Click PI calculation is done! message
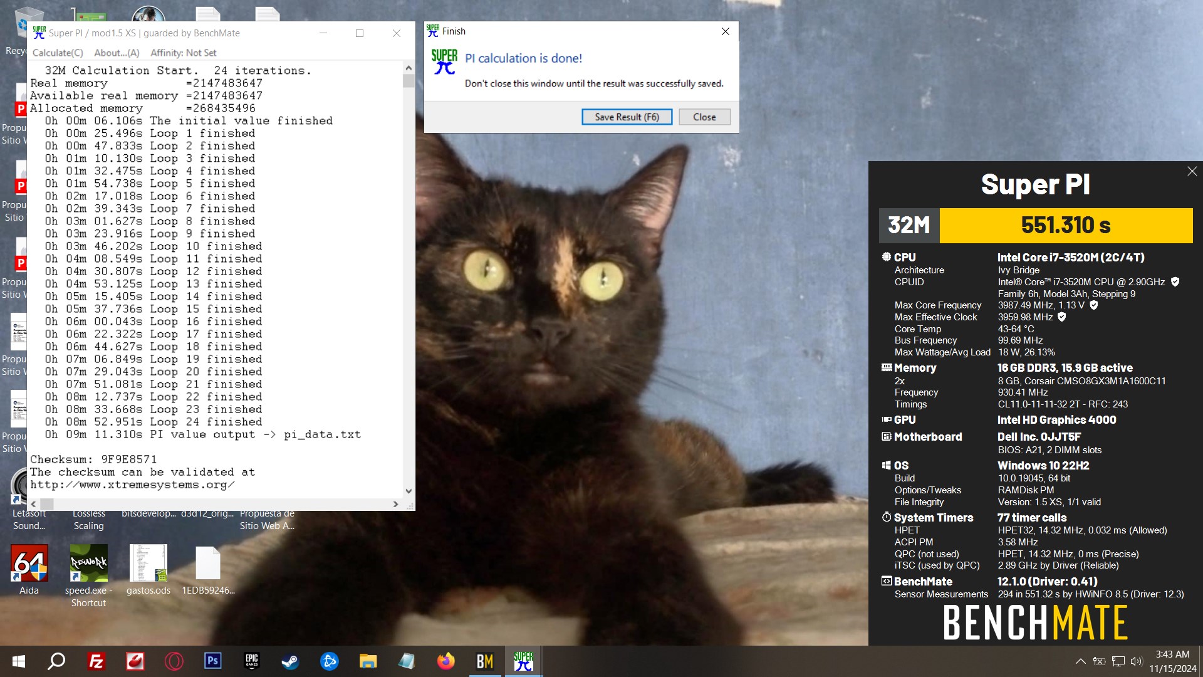Screen dimensions: 1203x677 pos(524,58)
